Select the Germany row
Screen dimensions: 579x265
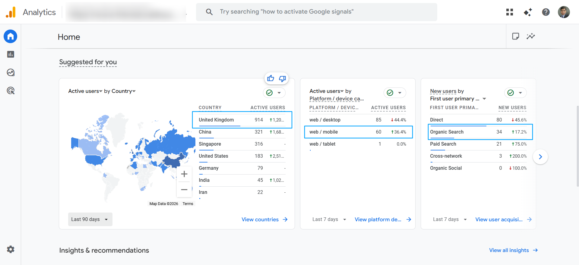[242, 168]
